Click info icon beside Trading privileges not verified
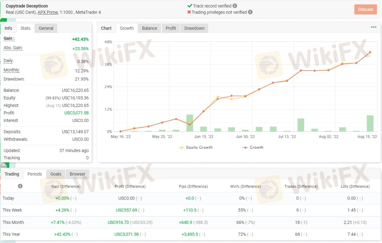This screenshot has height=243, width=382. pos(250,12)
